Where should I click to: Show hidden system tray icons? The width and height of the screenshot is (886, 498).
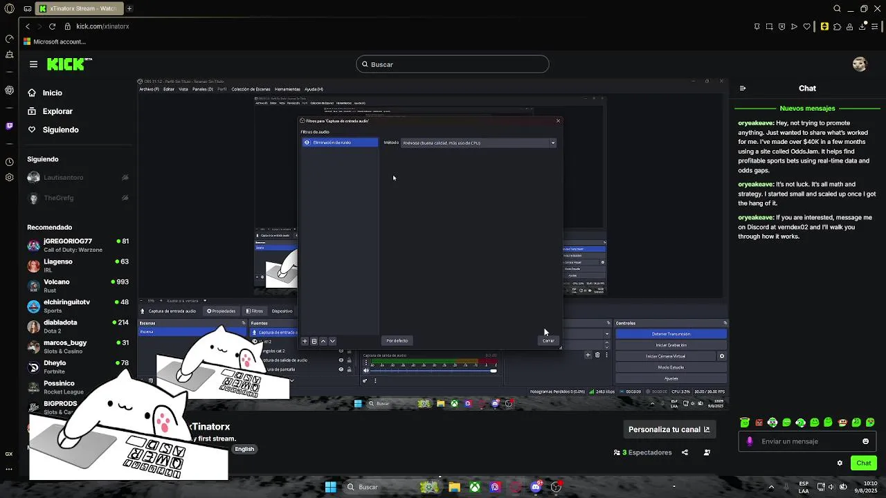(x=771, y=487)
